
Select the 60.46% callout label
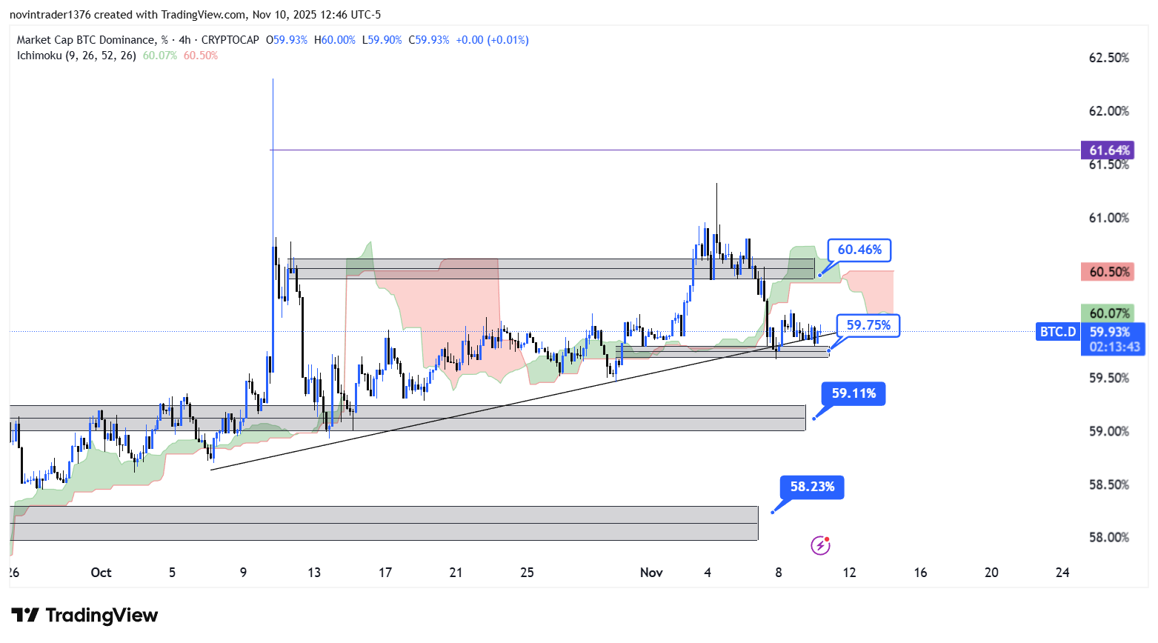click(x=859, y=250)
